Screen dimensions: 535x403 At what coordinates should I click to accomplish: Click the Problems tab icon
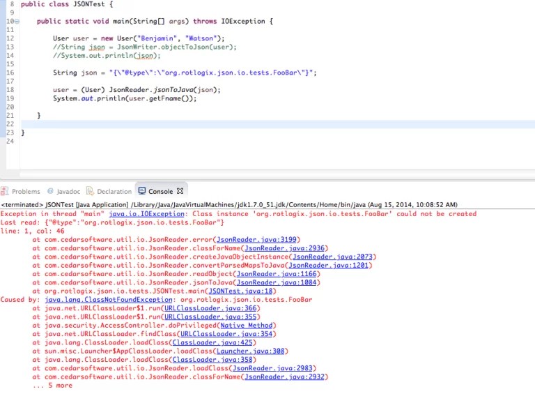[x=4, y=191]
